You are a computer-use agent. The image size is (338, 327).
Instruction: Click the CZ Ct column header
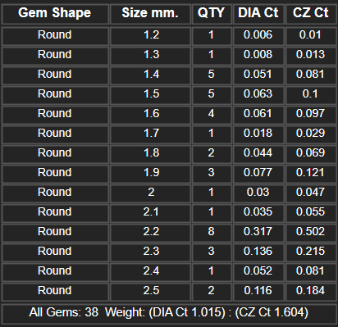[x=311, y=13]
